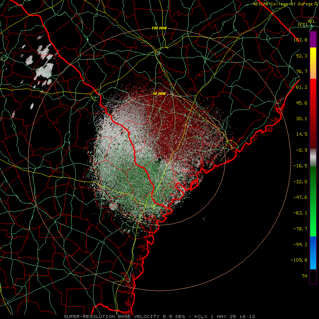Click the -94.2 scale value
The image size is (319, 319).
300,245
